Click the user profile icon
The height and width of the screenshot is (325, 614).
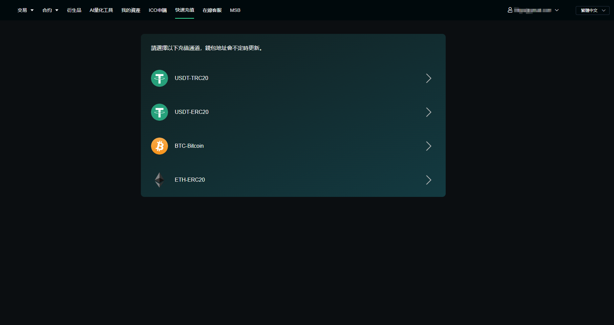(510, 10)
